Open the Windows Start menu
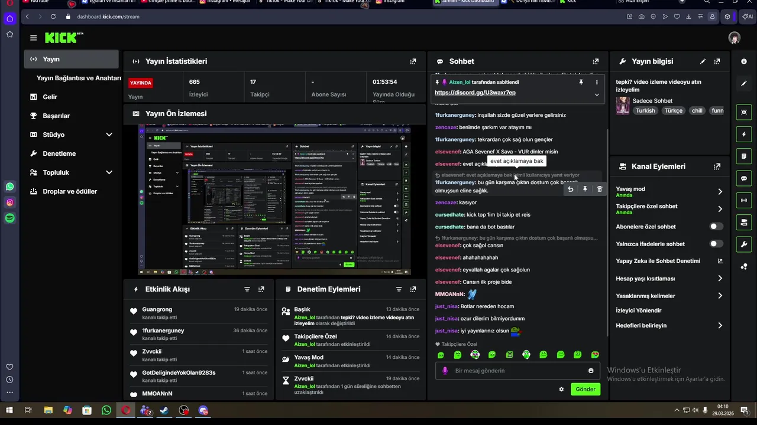 [x=9, y=410]
